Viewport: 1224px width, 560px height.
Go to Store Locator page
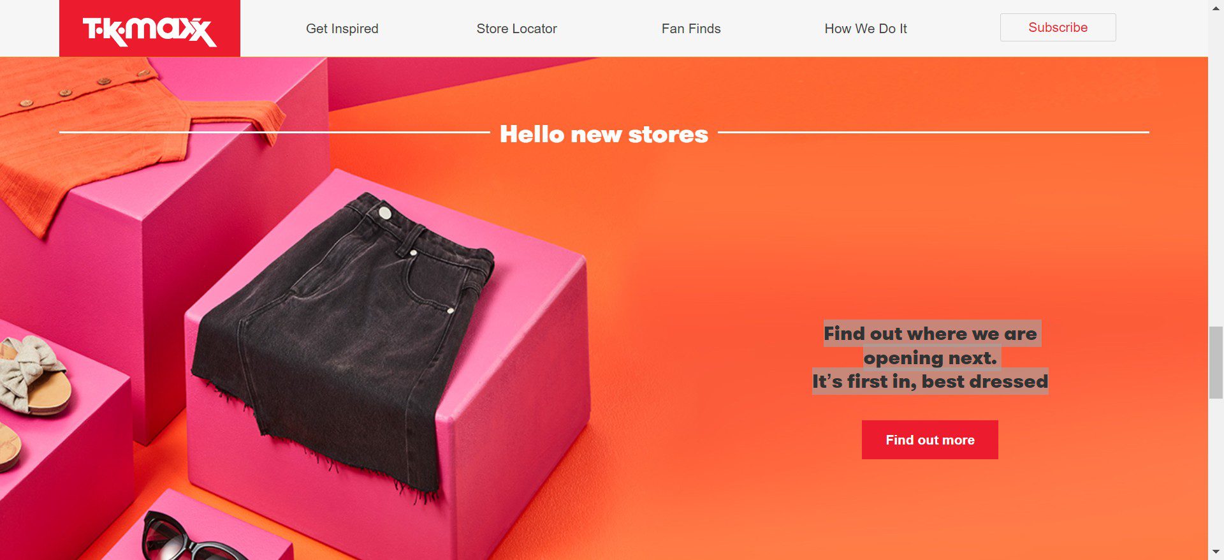point(516,29)
